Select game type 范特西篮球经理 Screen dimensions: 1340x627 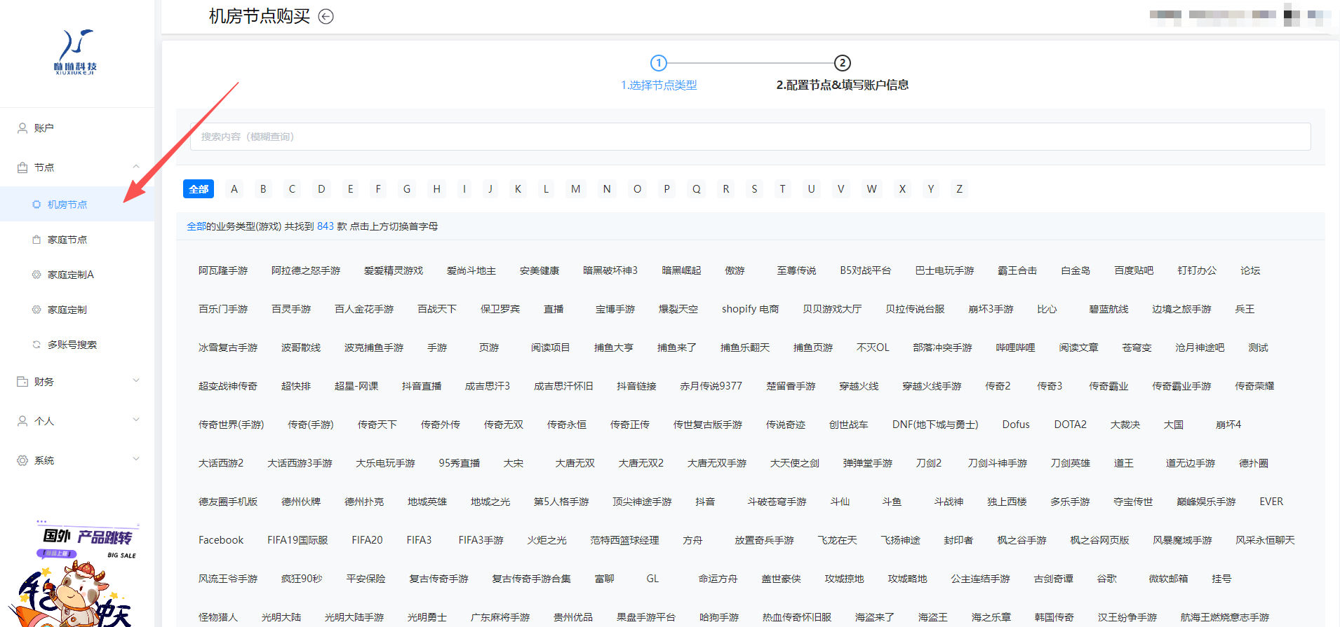(x=624, y=540)
